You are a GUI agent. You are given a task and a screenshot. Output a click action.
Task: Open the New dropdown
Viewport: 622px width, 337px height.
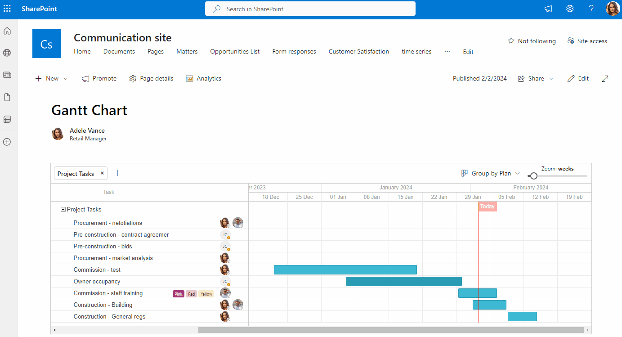point(51,78)
